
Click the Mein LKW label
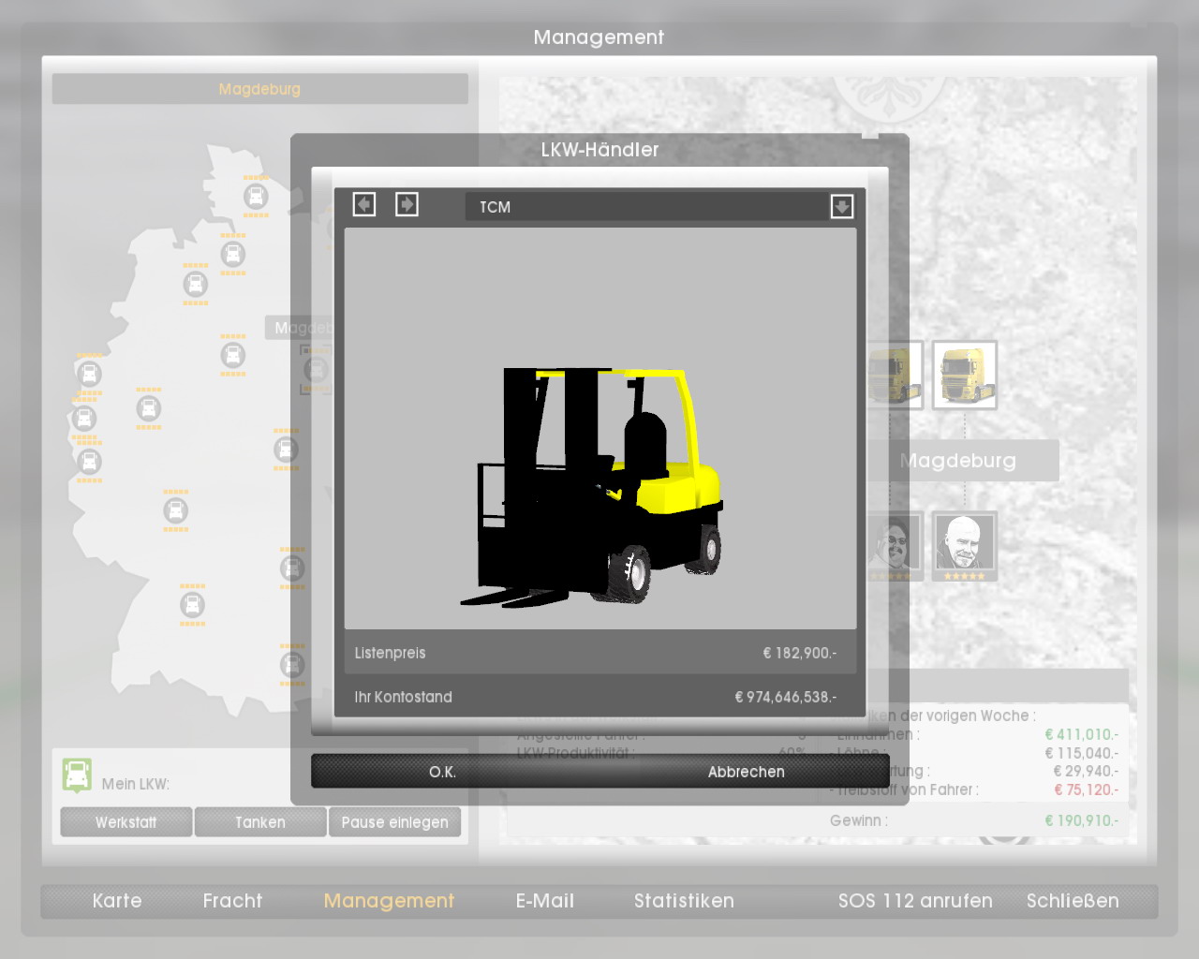(x=136, y=784)
